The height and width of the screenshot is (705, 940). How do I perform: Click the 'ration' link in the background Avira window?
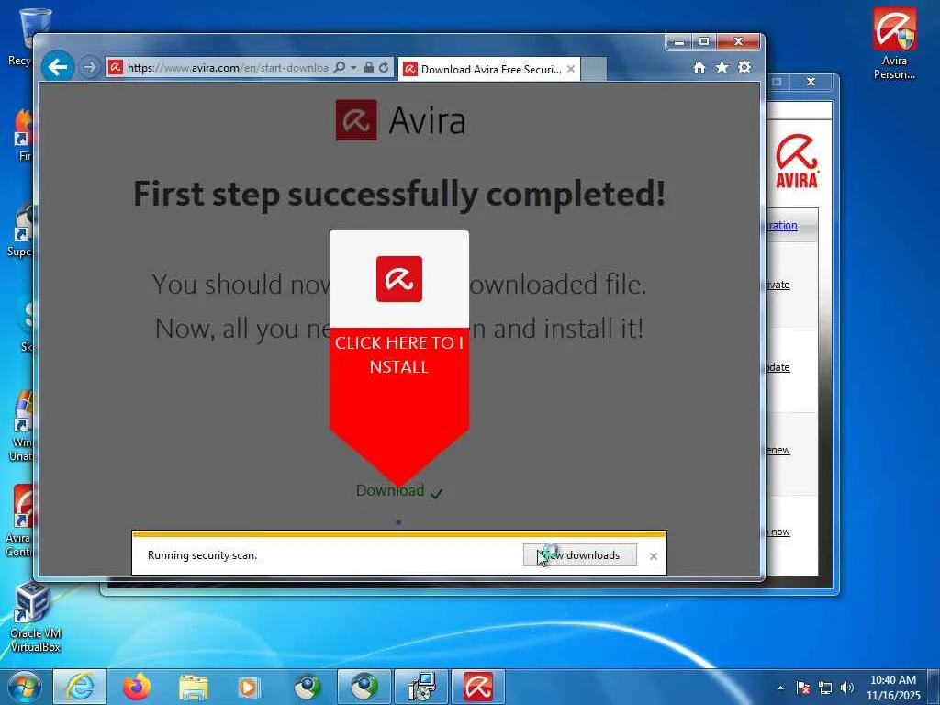[782, 226]
